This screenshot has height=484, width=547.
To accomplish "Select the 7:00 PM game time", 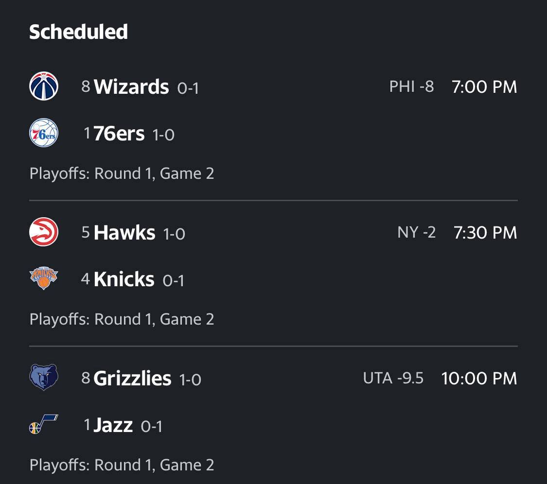I will pyautogui.click(x=484, y=87).
